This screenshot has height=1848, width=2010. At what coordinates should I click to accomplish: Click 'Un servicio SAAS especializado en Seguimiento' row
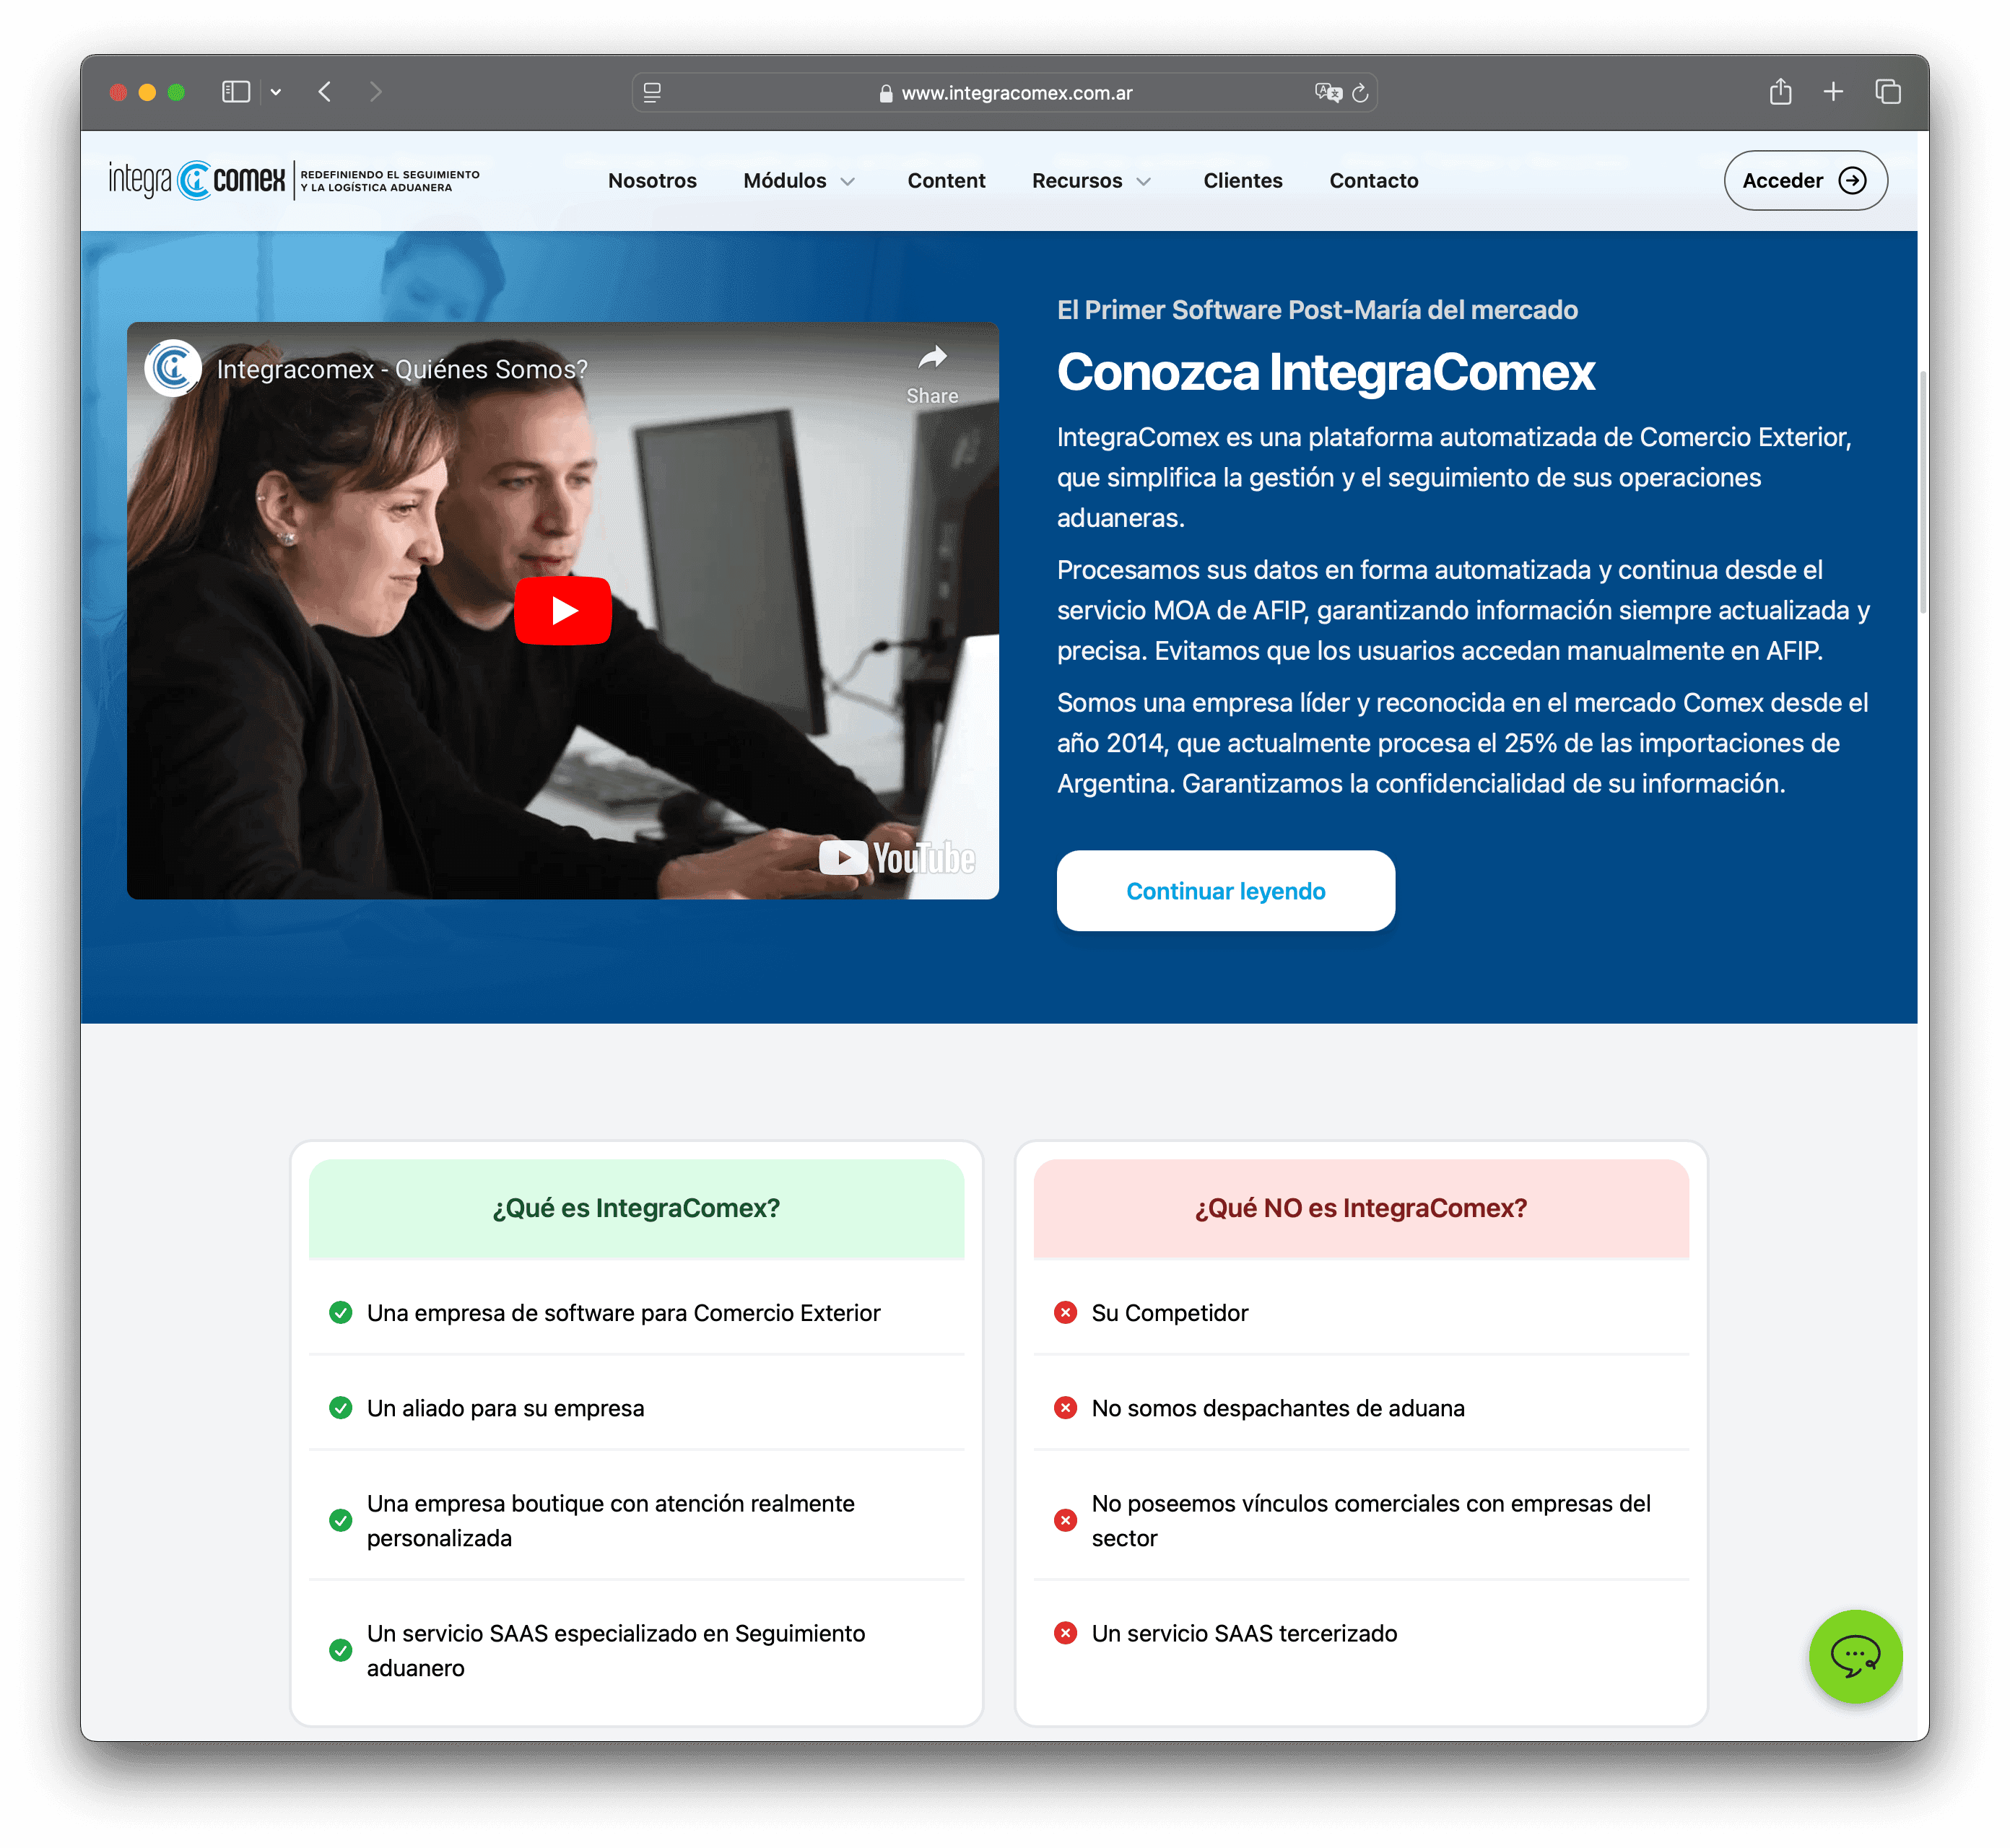[636, 1650]
